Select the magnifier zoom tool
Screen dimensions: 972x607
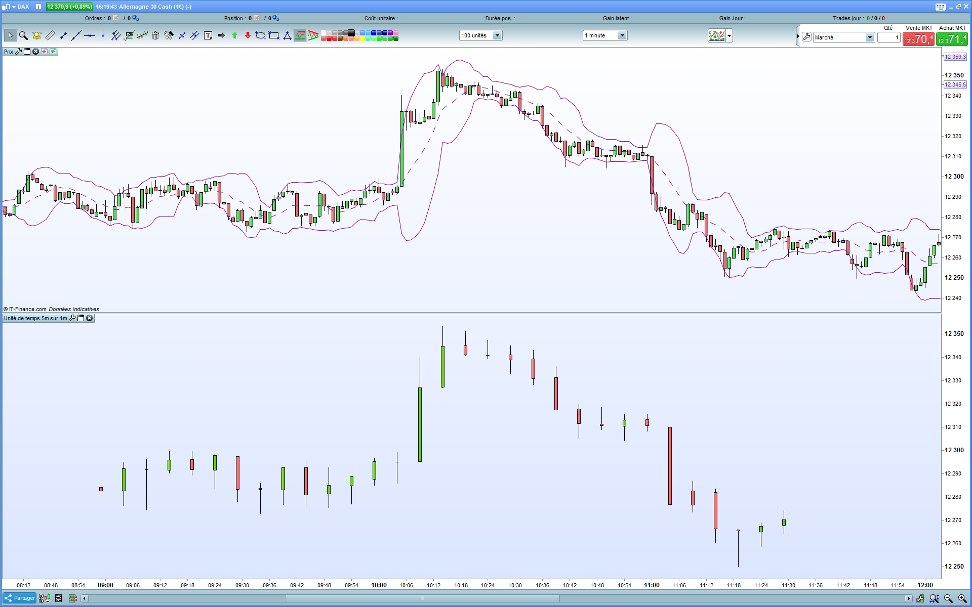(23, 35)
